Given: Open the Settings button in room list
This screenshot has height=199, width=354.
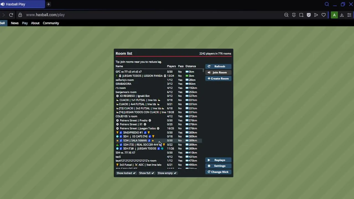Looking at the screenshot, I should click(x=218, y=166).
